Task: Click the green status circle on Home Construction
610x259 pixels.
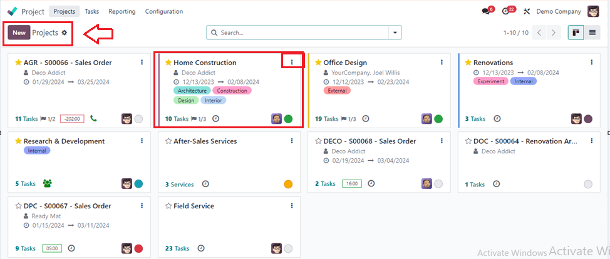Action: [288, 119]
